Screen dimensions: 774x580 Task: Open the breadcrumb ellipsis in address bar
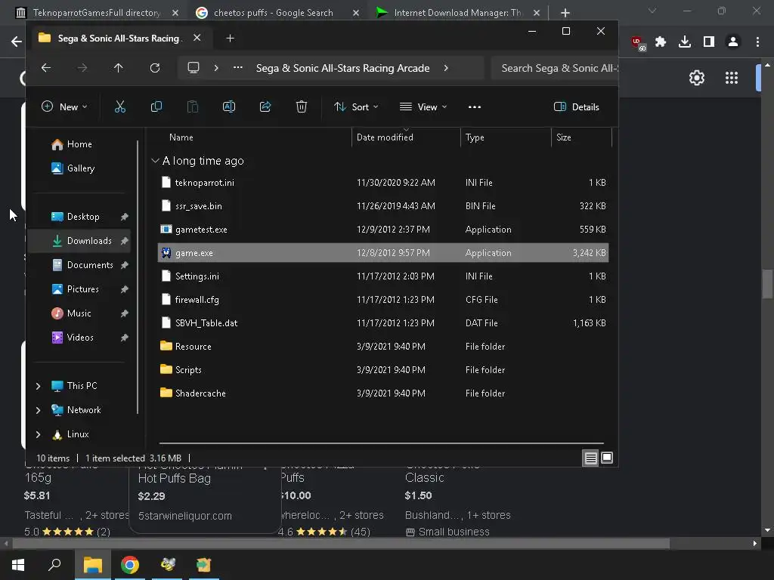[x=238, y=68]
